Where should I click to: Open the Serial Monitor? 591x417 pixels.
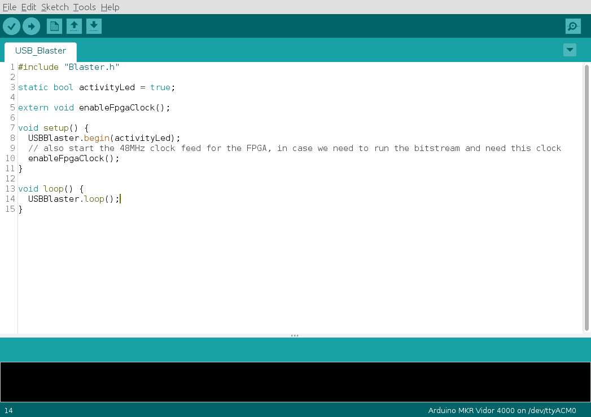tap(573, 26)
